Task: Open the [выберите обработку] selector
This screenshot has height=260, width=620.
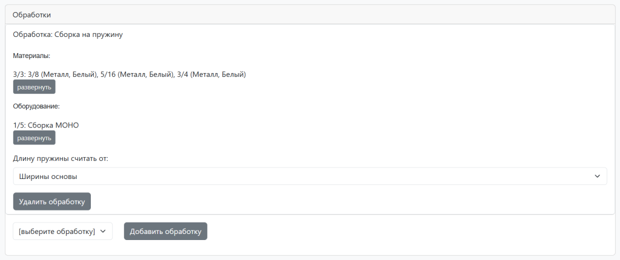Action: tap(62, 231)
